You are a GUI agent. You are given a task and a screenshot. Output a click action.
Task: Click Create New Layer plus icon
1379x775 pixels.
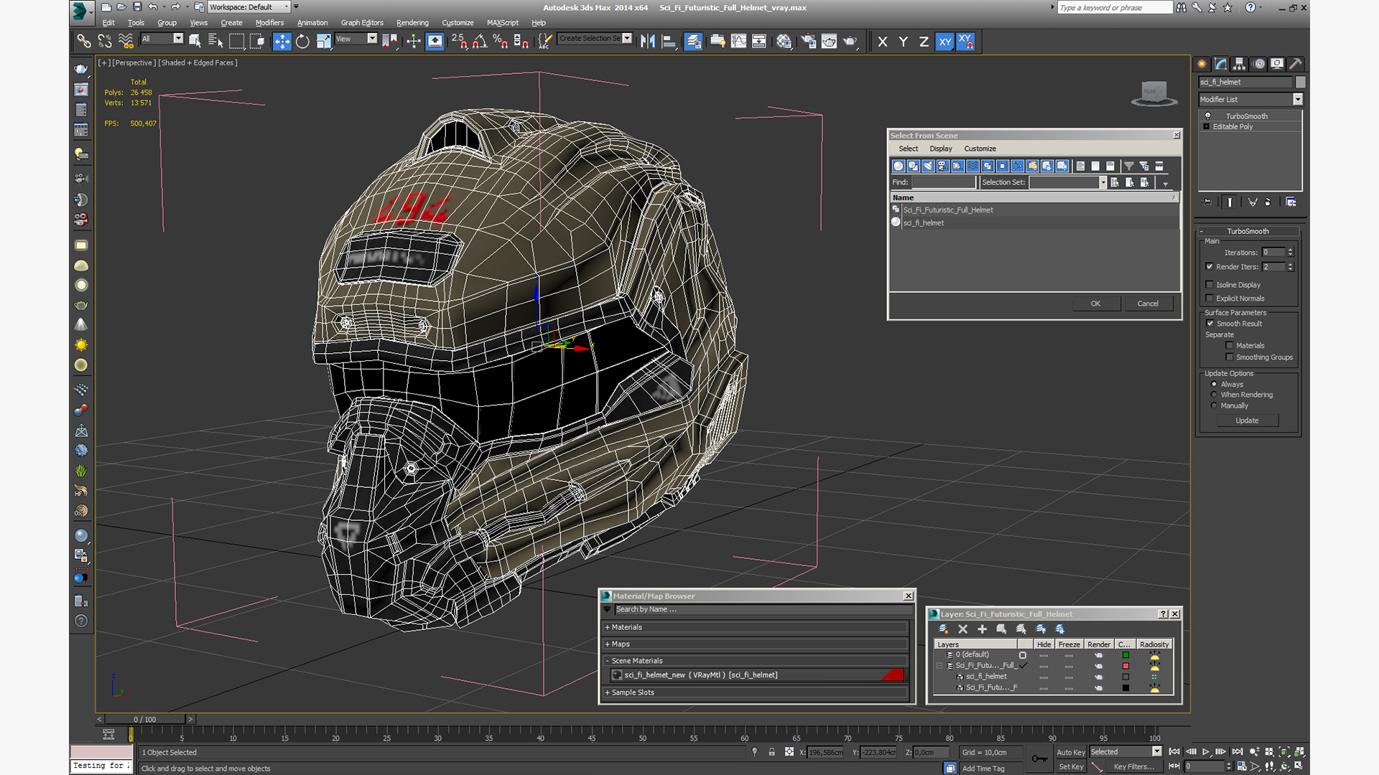(x=982, y=629)
